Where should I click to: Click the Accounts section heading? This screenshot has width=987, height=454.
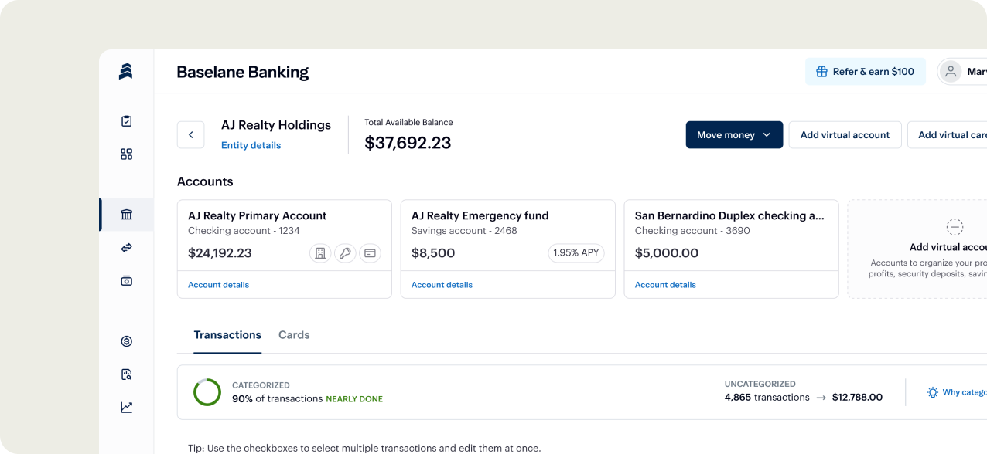coord(205,181)
